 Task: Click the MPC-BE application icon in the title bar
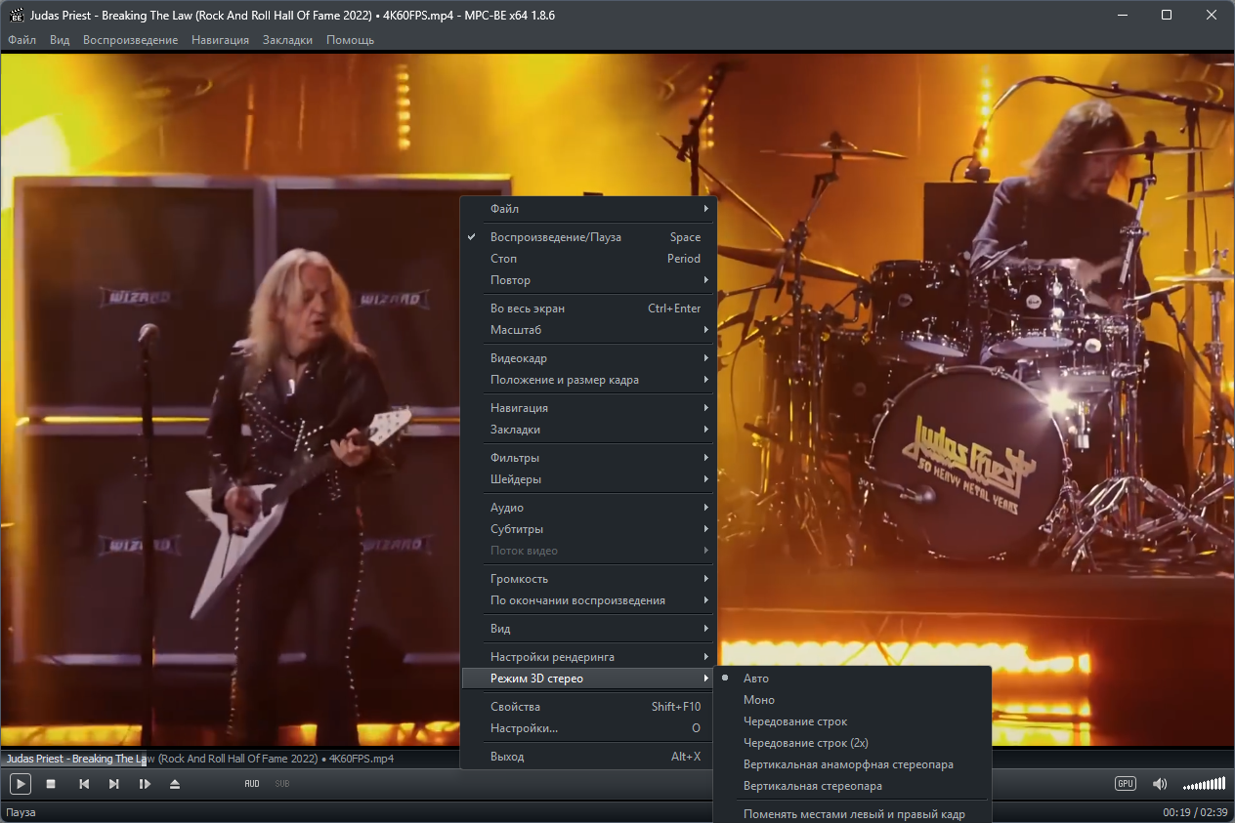(15, 15)
